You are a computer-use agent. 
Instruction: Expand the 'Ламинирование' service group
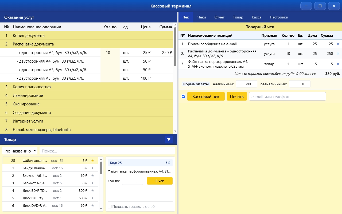[x=87, y=95]
